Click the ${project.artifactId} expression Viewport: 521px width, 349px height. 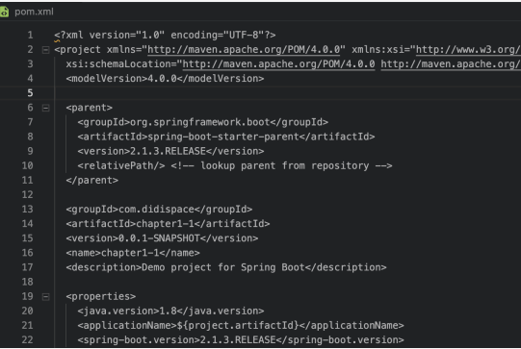tap(238, 326)
